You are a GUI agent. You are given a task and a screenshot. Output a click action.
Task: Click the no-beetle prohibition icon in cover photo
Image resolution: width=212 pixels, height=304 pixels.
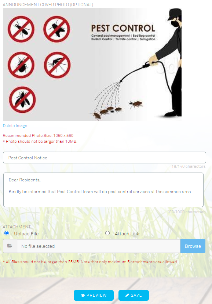click(21, 65)
